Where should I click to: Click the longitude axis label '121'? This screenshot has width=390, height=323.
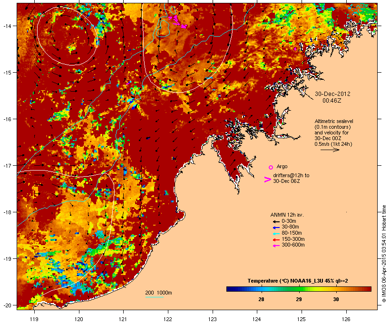pos(123,319)
